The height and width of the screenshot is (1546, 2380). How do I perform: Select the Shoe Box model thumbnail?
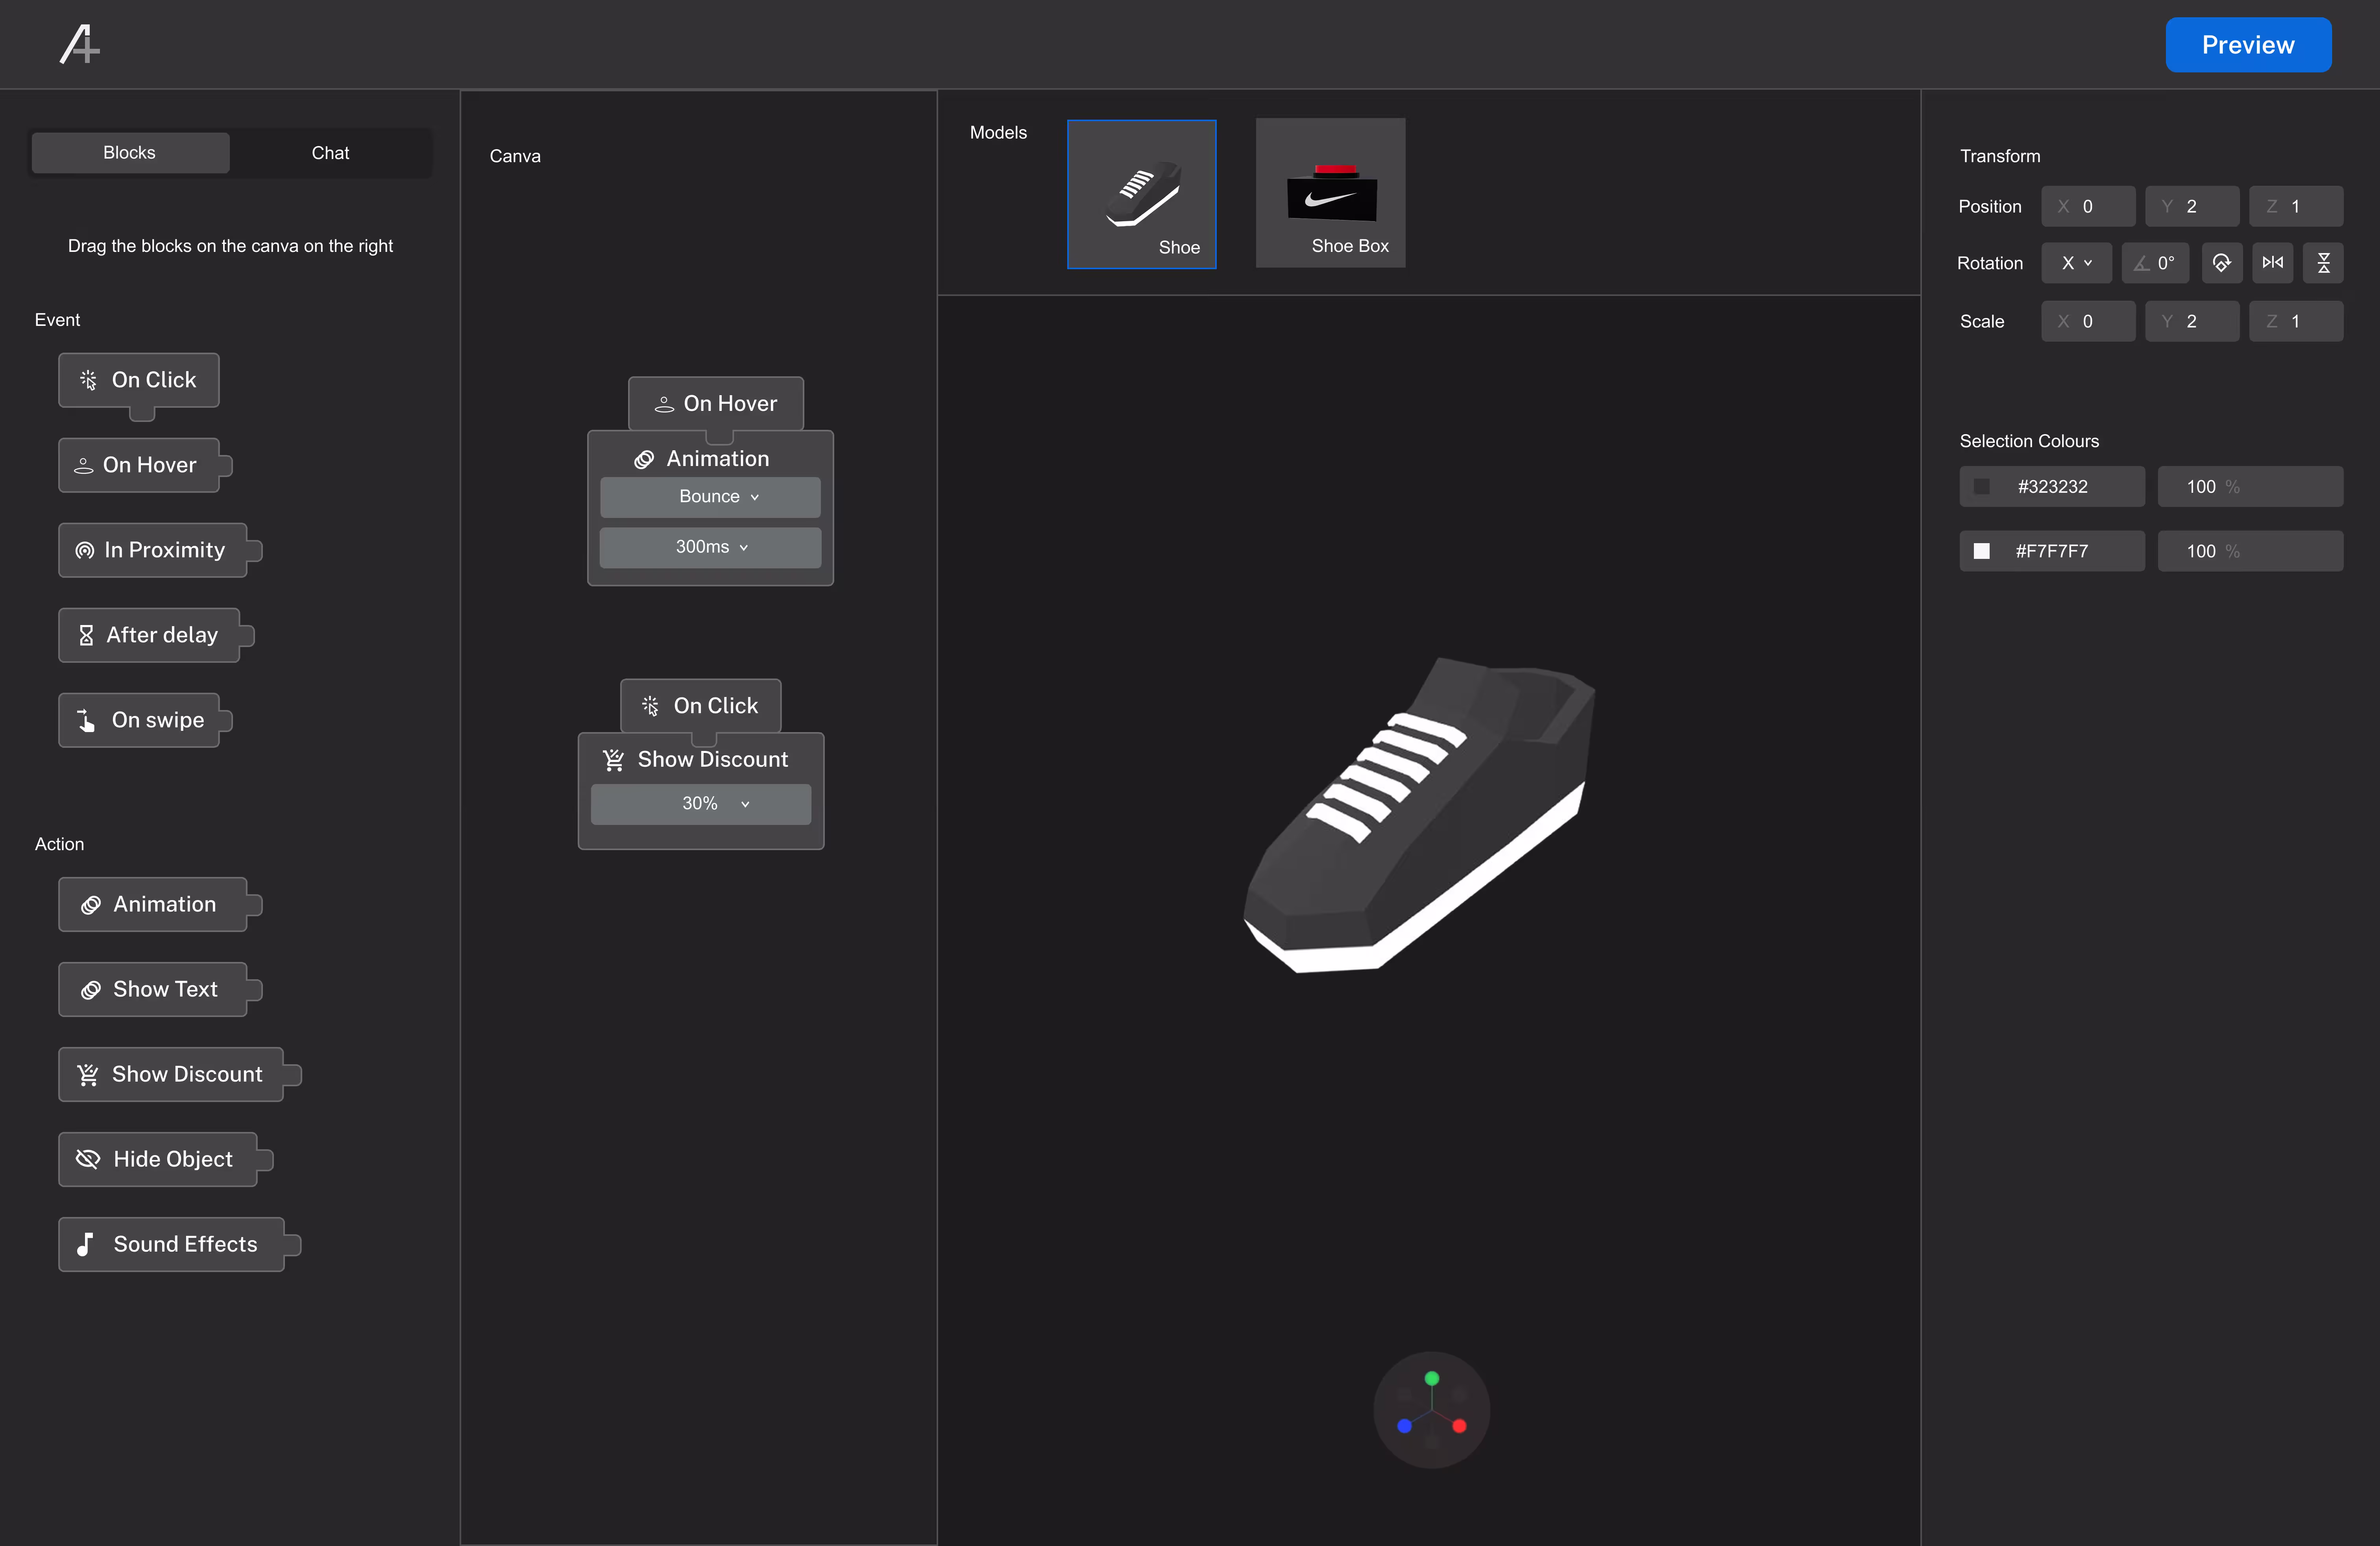tap(1330, 193)
